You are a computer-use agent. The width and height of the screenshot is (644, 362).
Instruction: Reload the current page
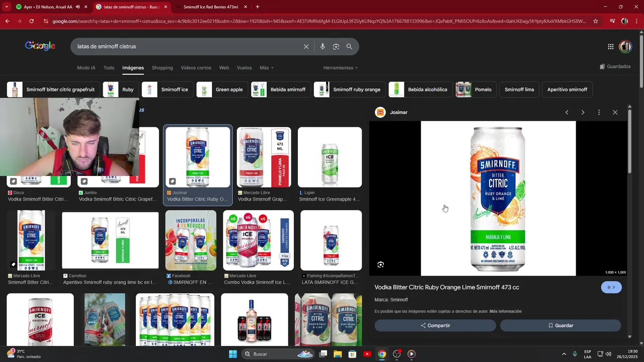pyautogui.click(x=31, y=21)
